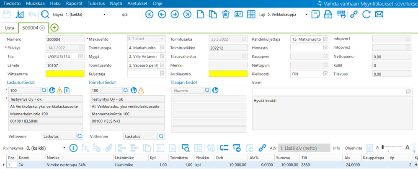
Task: Click the Ohjehinta button
Action: [x=353, y=148]
